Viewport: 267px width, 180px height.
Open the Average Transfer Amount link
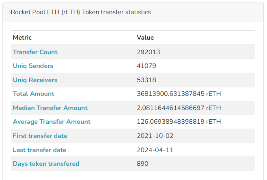(x=52, y=122)
